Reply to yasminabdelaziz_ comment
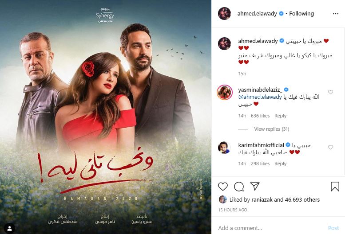This screenshot has width=345, height=234. [280, 116]
